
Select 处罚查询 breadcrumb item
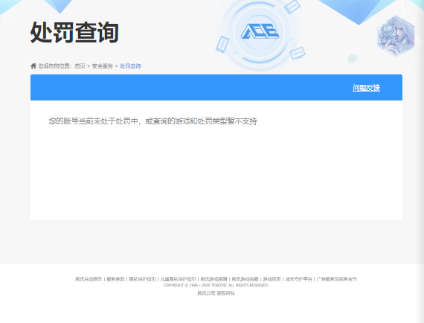(130, 66)
